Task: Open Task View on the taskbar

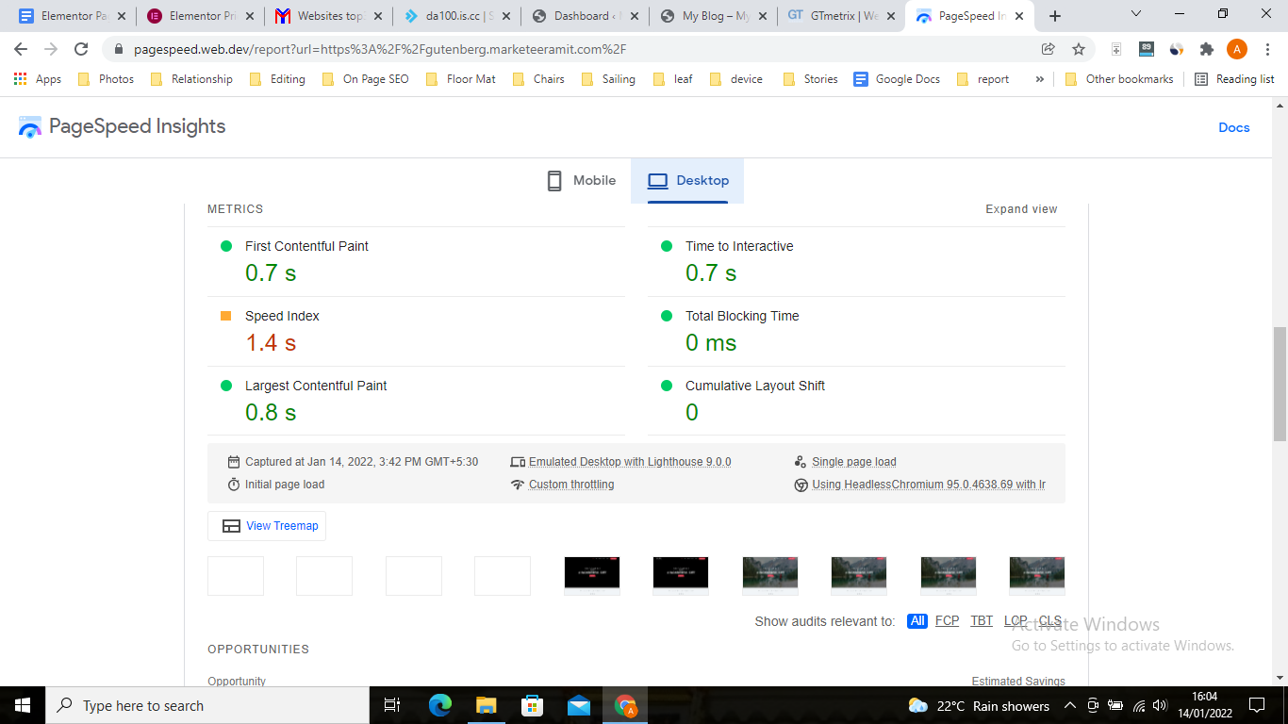Action: click(x=393, y=705)
